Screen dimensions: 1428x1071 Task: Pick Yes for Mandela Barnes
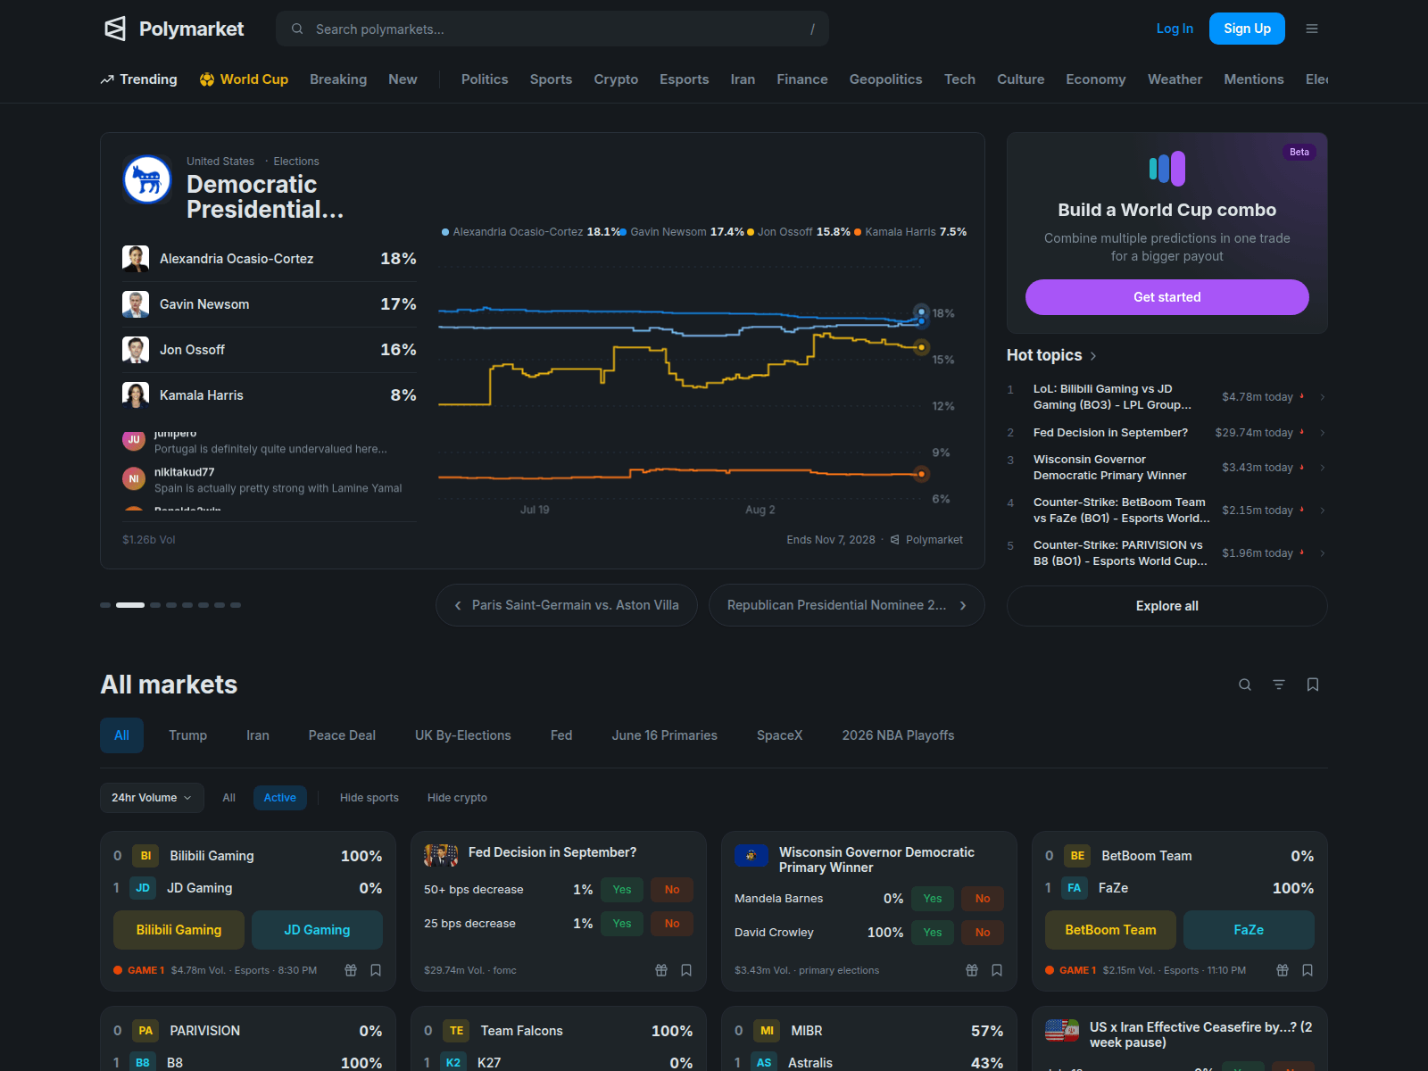pyautogui.click(x=933, y=899)
